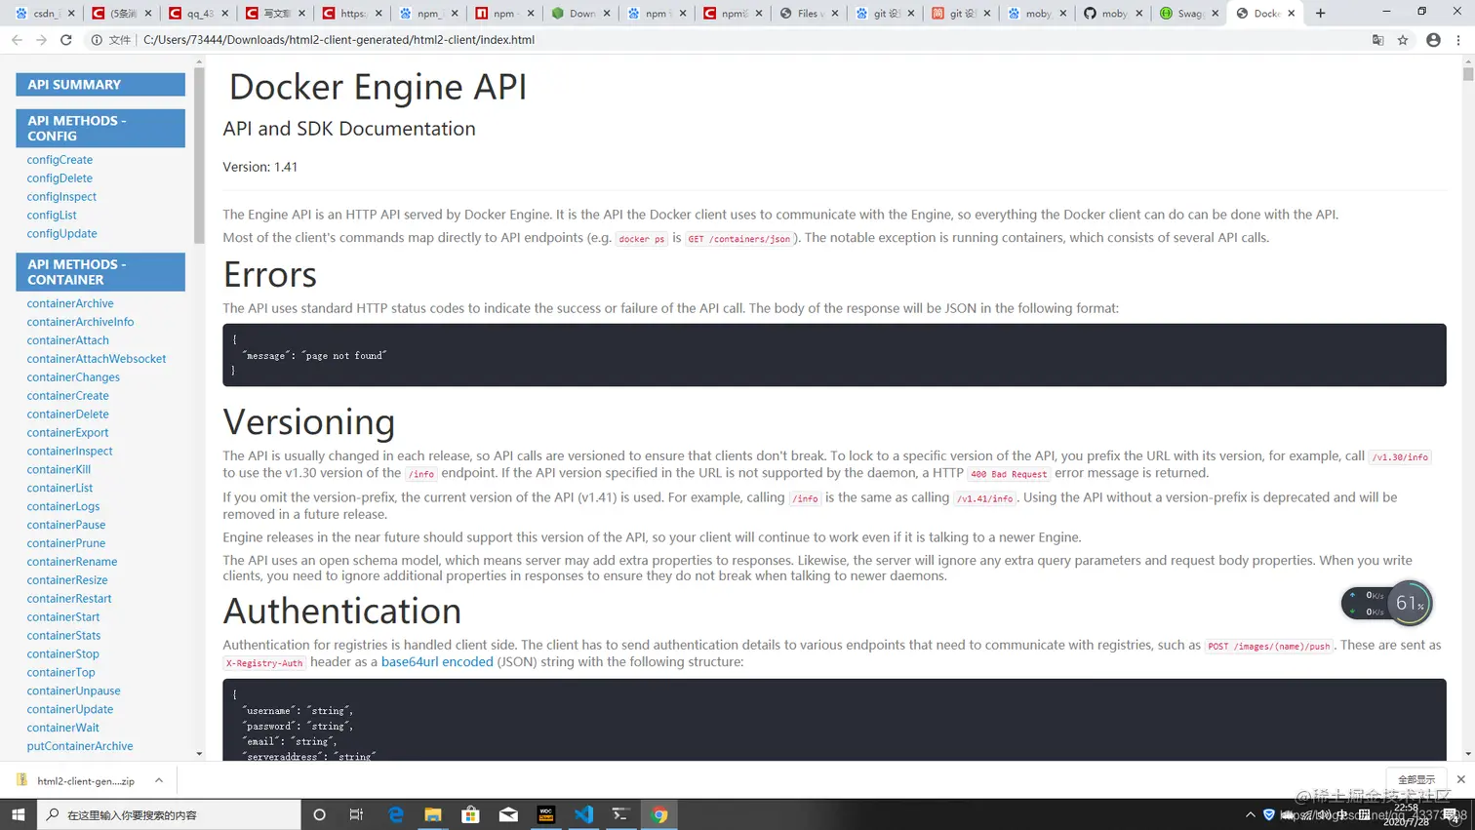
Task: Open the containerPrune method link
Action: pos(66,543)
